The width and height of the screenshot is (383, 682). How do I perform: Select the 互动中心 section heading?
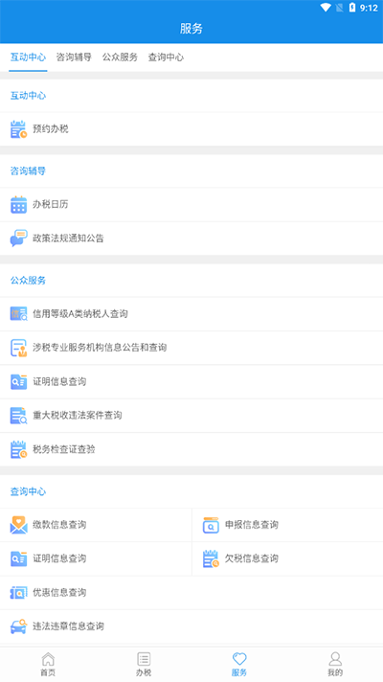click(29, 96)
